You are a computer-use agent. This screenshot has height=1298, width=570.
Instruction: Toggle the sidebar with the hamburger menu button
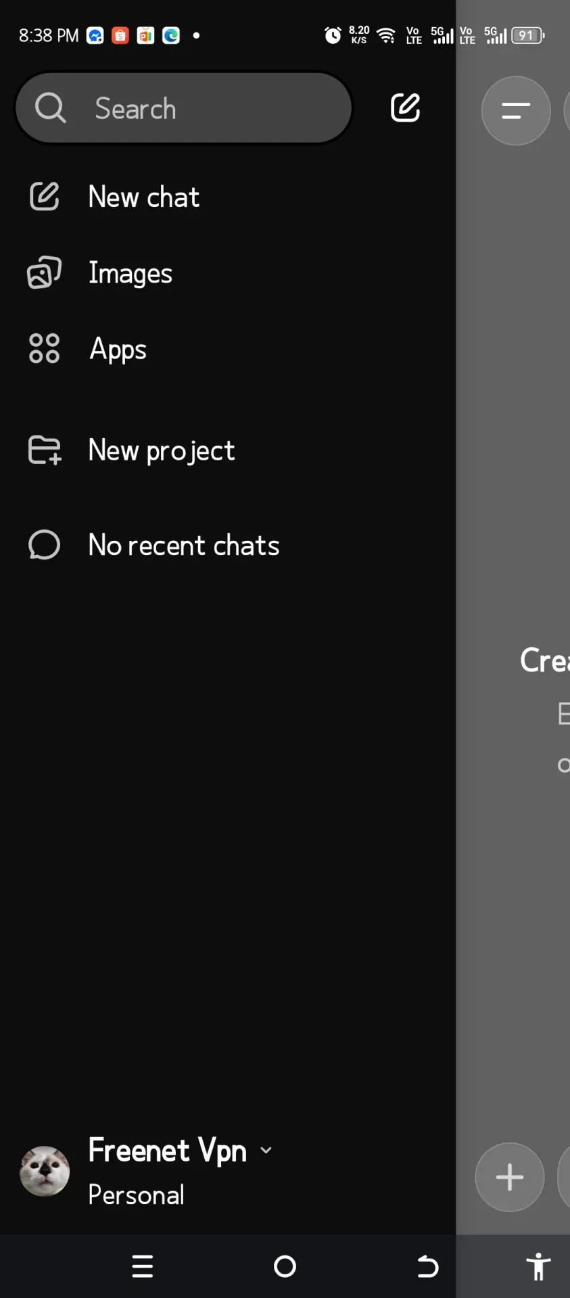pyautogui.click(x=516, y=111)
